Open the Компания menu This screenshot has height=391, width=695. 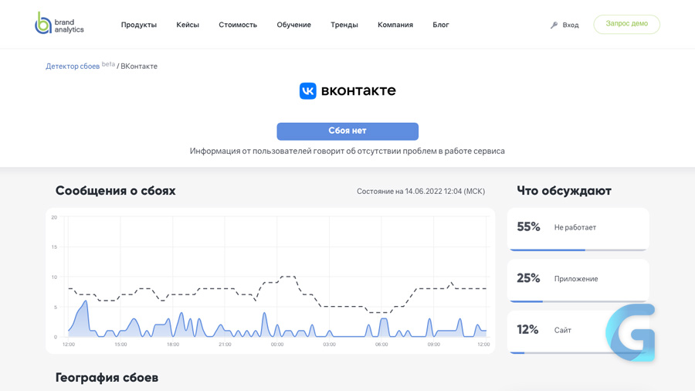pyautogui.click(x=395, y=25)
